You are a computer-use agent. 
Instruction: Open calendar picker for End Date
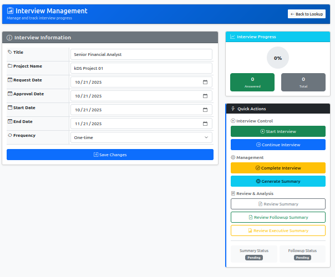(x=205, y=124)
